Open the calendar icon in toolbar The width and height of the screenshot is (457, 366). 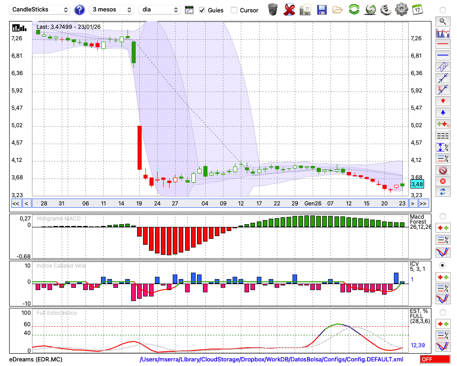pos(417,10)
